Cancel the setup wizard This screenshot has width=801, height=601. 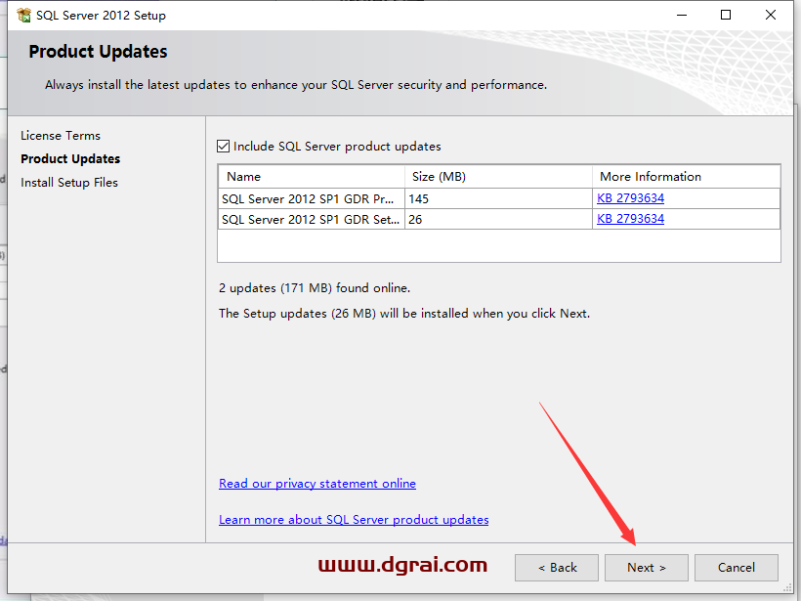tap(737, 568)
